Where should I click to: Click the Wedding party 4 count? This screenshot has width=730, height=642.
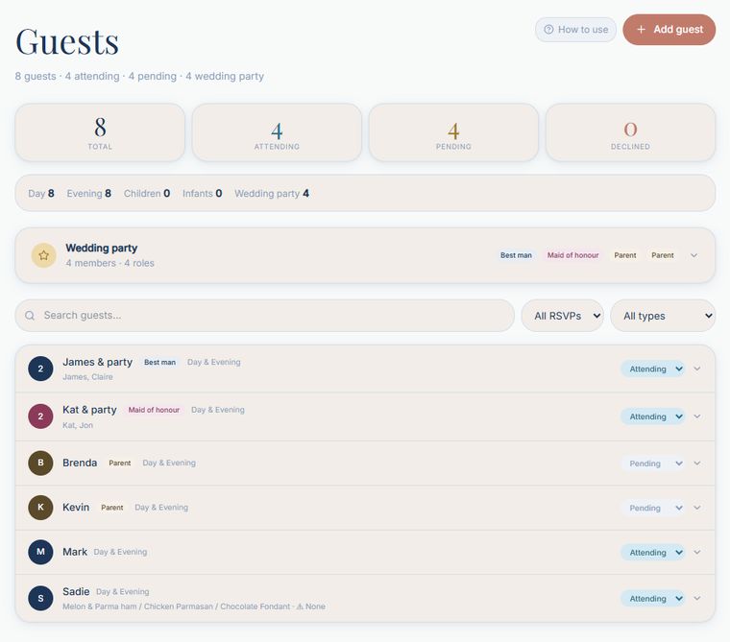tap(272, 193)
